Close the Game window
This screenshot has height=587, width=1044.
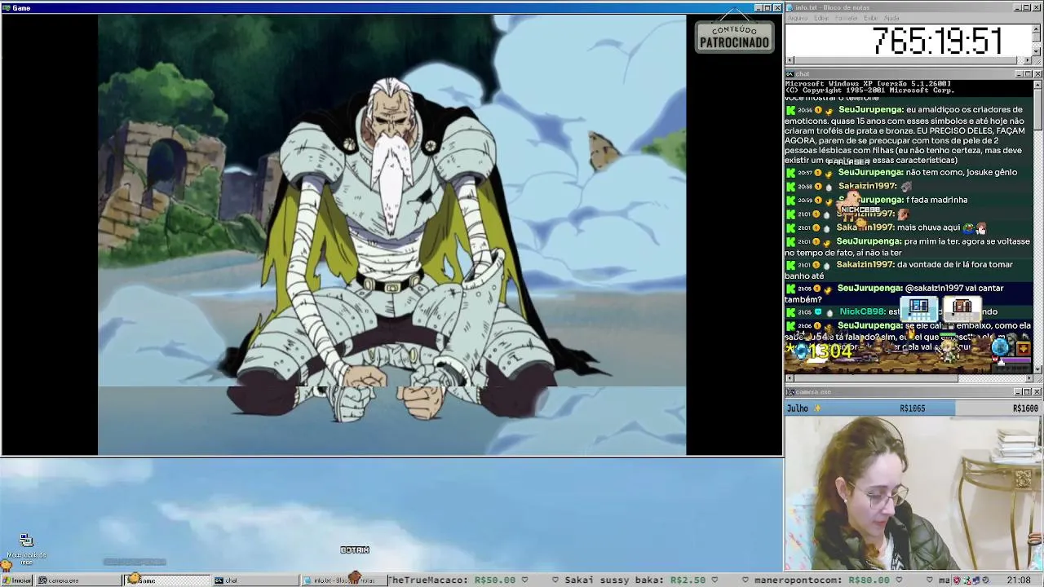point(777,8)
